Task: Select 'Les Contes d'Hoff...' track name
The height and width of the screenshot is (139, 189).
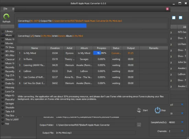Action: pyautogui.click(x=34, y=77)
